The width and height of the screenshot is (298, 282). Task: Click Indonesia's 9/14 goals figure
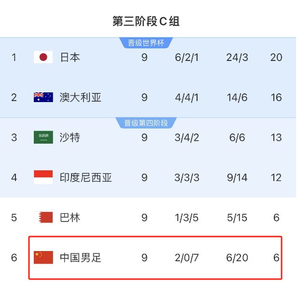click(x=237, y=178)
